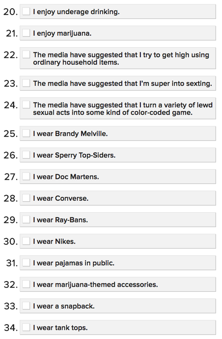The height and width of the screenshot is (339, 222).
Task: Check item 23 about sexting
Action: (26, 83)
